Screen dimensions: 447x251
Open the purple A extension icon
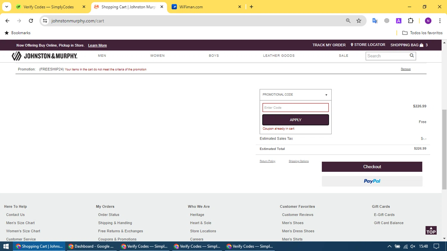(x=399, y=21)
